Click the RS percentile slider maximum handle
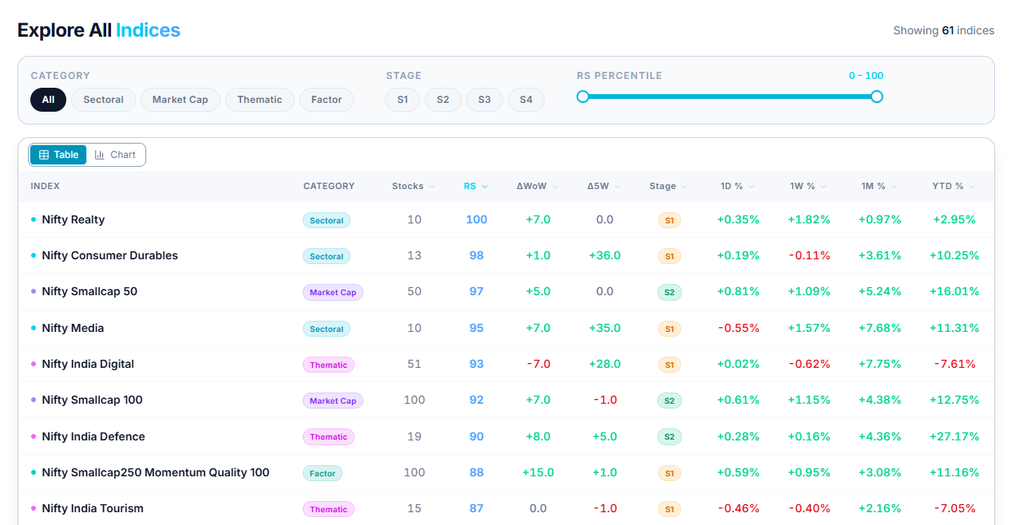1019x525 pixels. 877,97
